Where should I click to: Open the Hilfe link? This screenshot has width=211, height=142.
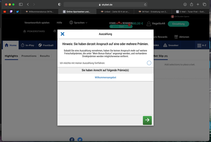click(59, 22)
